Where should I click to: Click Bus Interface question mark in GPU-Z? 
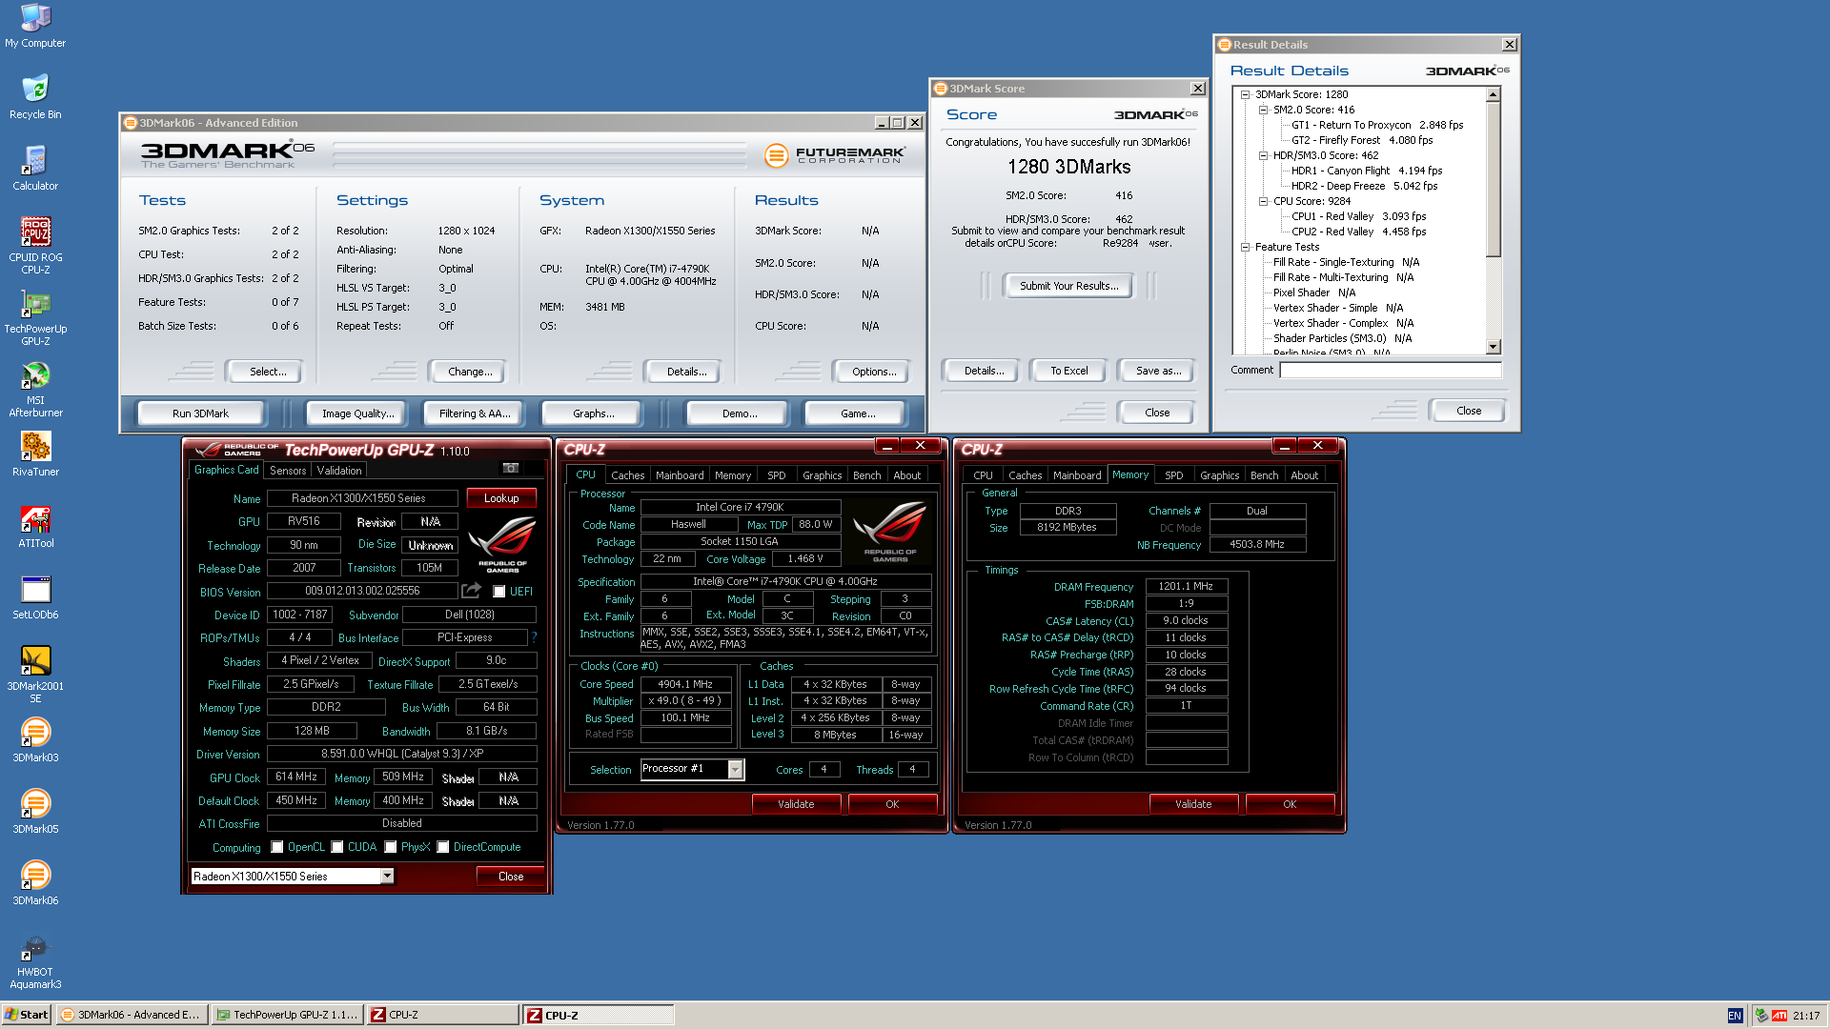534,637
